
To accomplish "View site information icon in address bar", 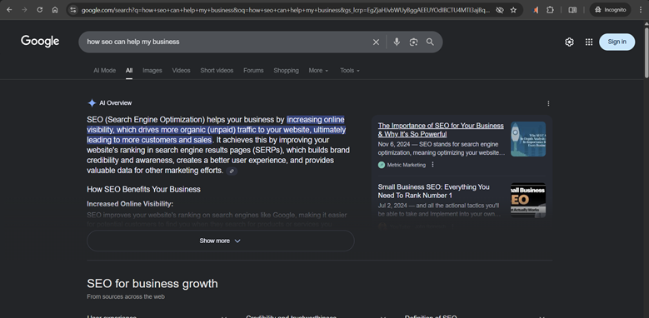I will coord(72,10).
